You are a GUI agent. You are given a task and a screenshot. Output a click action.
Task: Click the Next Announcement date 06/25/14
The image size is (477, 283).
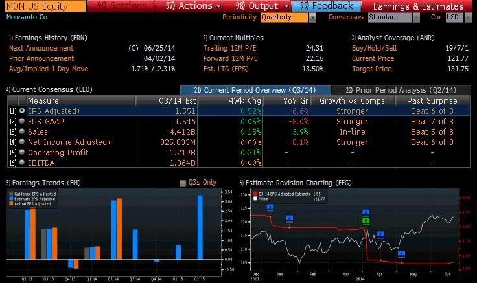click(159, 48)
